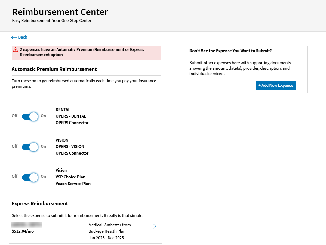Click OPERS Connector under OPERS - DENTAL
Image resolution: width=326 pixels, height=245 pixels.
tap(72, 123)
